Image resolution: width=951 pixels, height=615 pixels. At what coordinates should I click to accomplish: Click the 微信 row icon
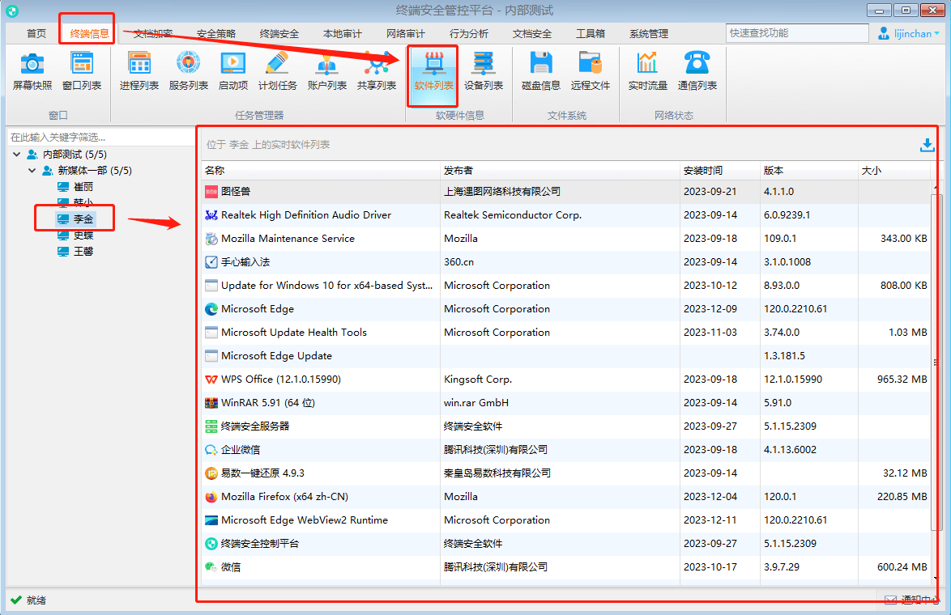pyautogui.click(x=211, y=567)
